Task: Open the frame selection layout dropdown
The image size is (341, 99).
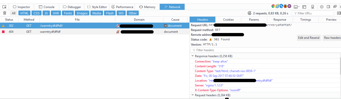Action: pos(297,7)
